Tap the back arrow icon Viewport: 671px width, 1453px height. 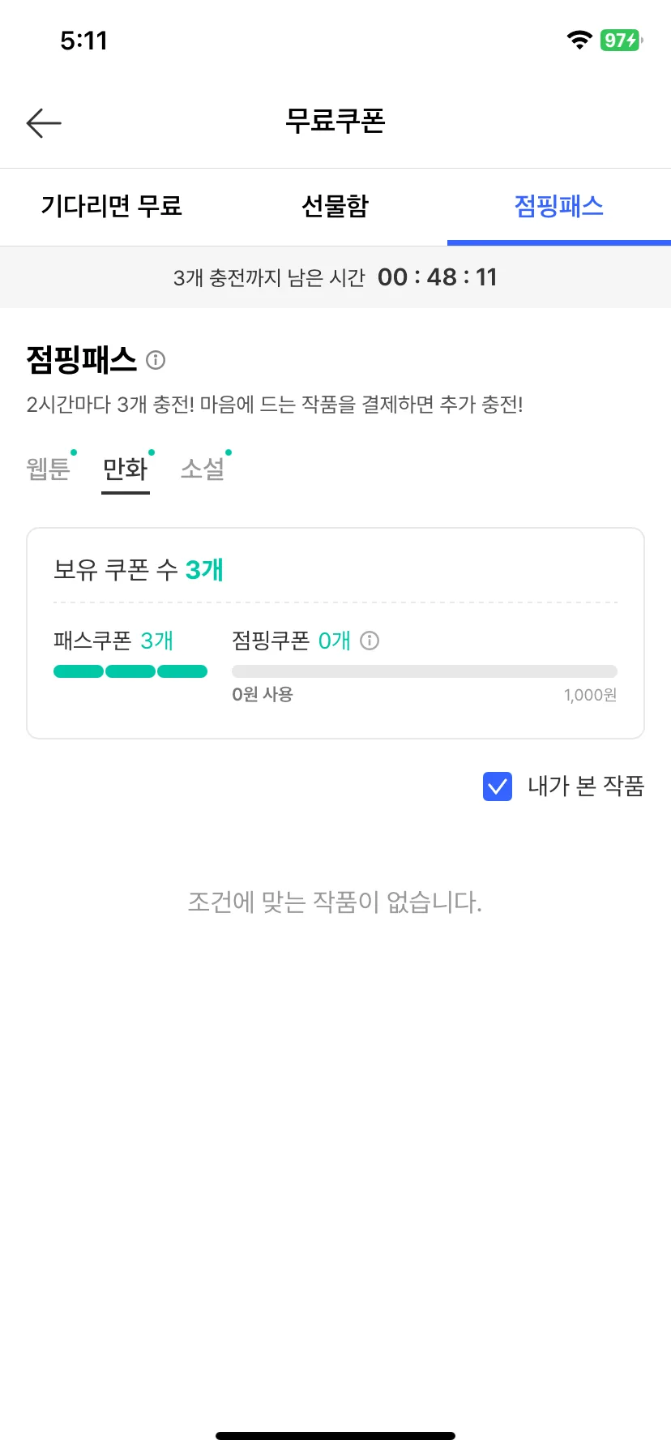(x=44, y=123)
